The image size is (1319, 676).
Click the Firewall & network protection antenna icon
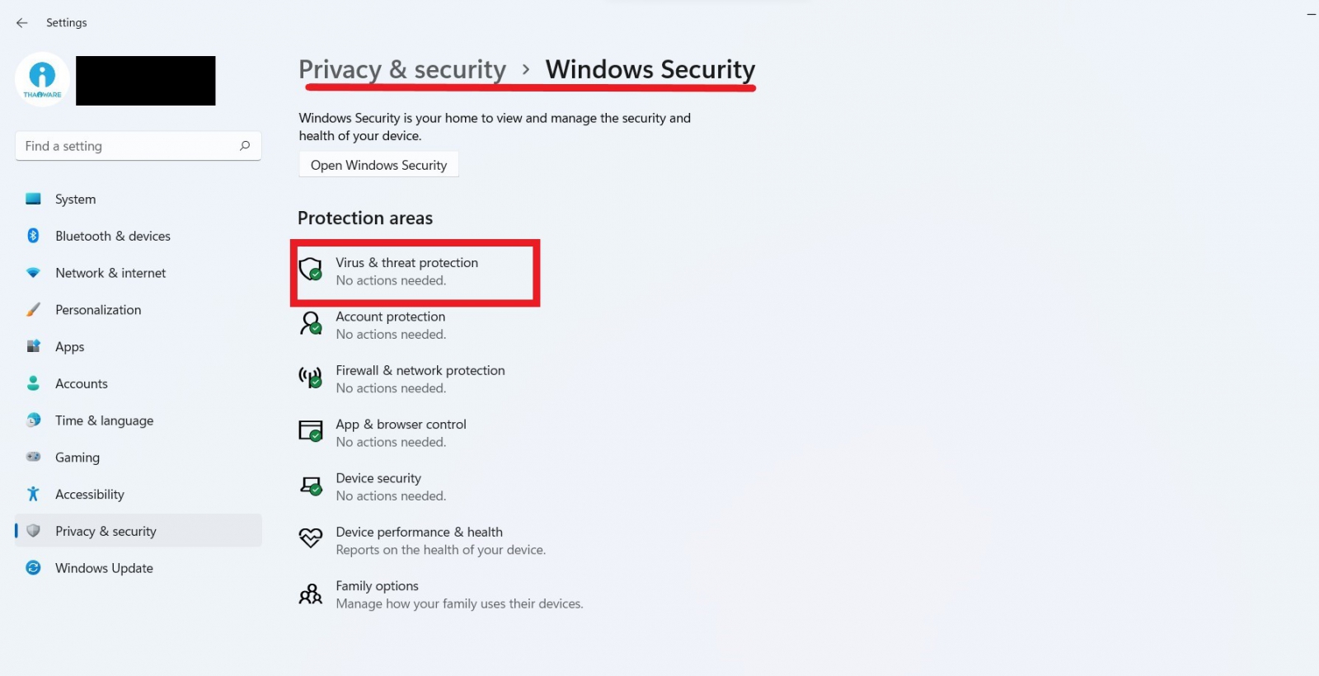point(310,378)
